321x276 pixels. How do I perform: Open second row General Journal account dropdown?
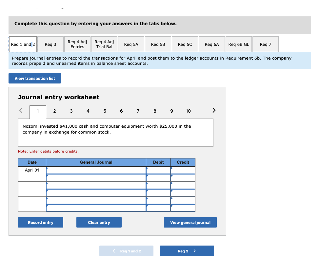(x=96, y=178)
